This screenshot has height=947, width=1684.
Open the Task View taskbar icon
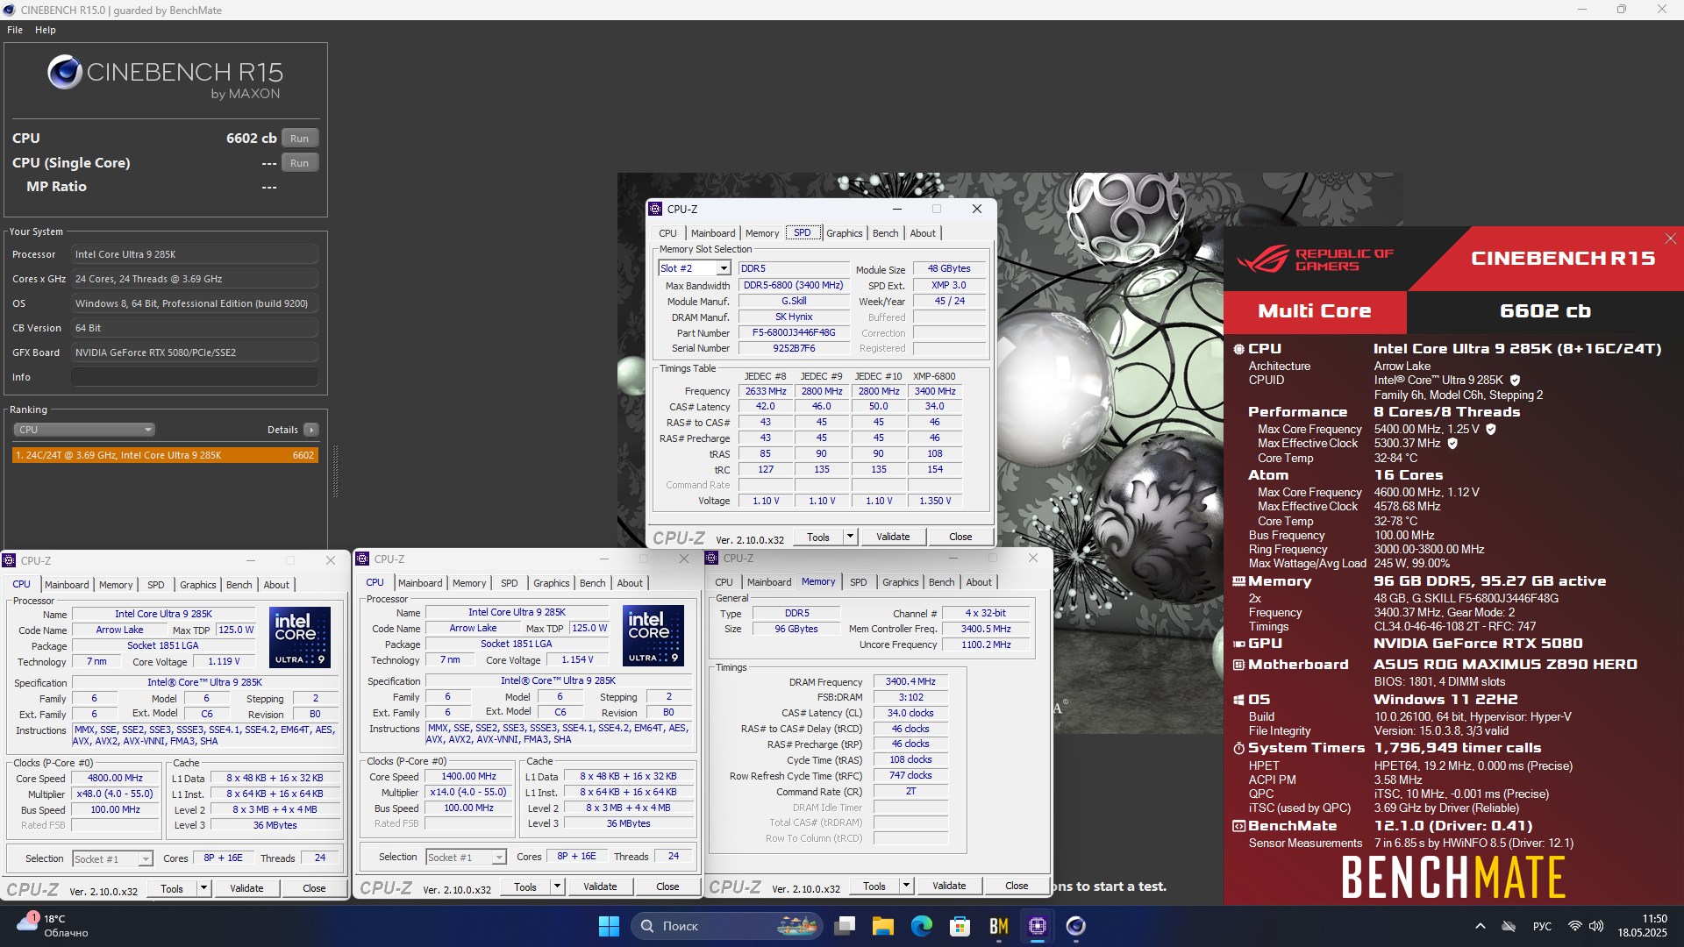tap(846, 926)
